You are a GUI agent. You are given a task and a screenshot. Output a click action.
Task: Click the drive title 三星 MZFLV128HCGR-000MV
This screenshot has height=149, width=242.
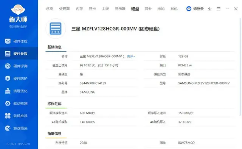115,29
